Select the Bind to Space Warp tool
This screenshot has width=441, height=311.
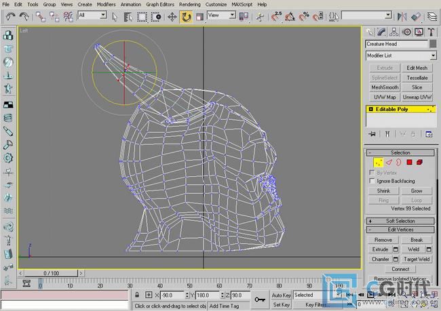pos(68,16)
